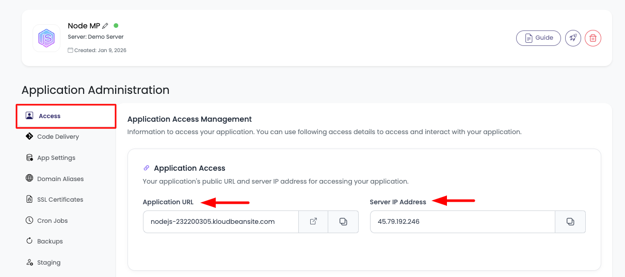Click the rocket launch icon button
This screenshot has width=625, height=277.
coord(573,38)
